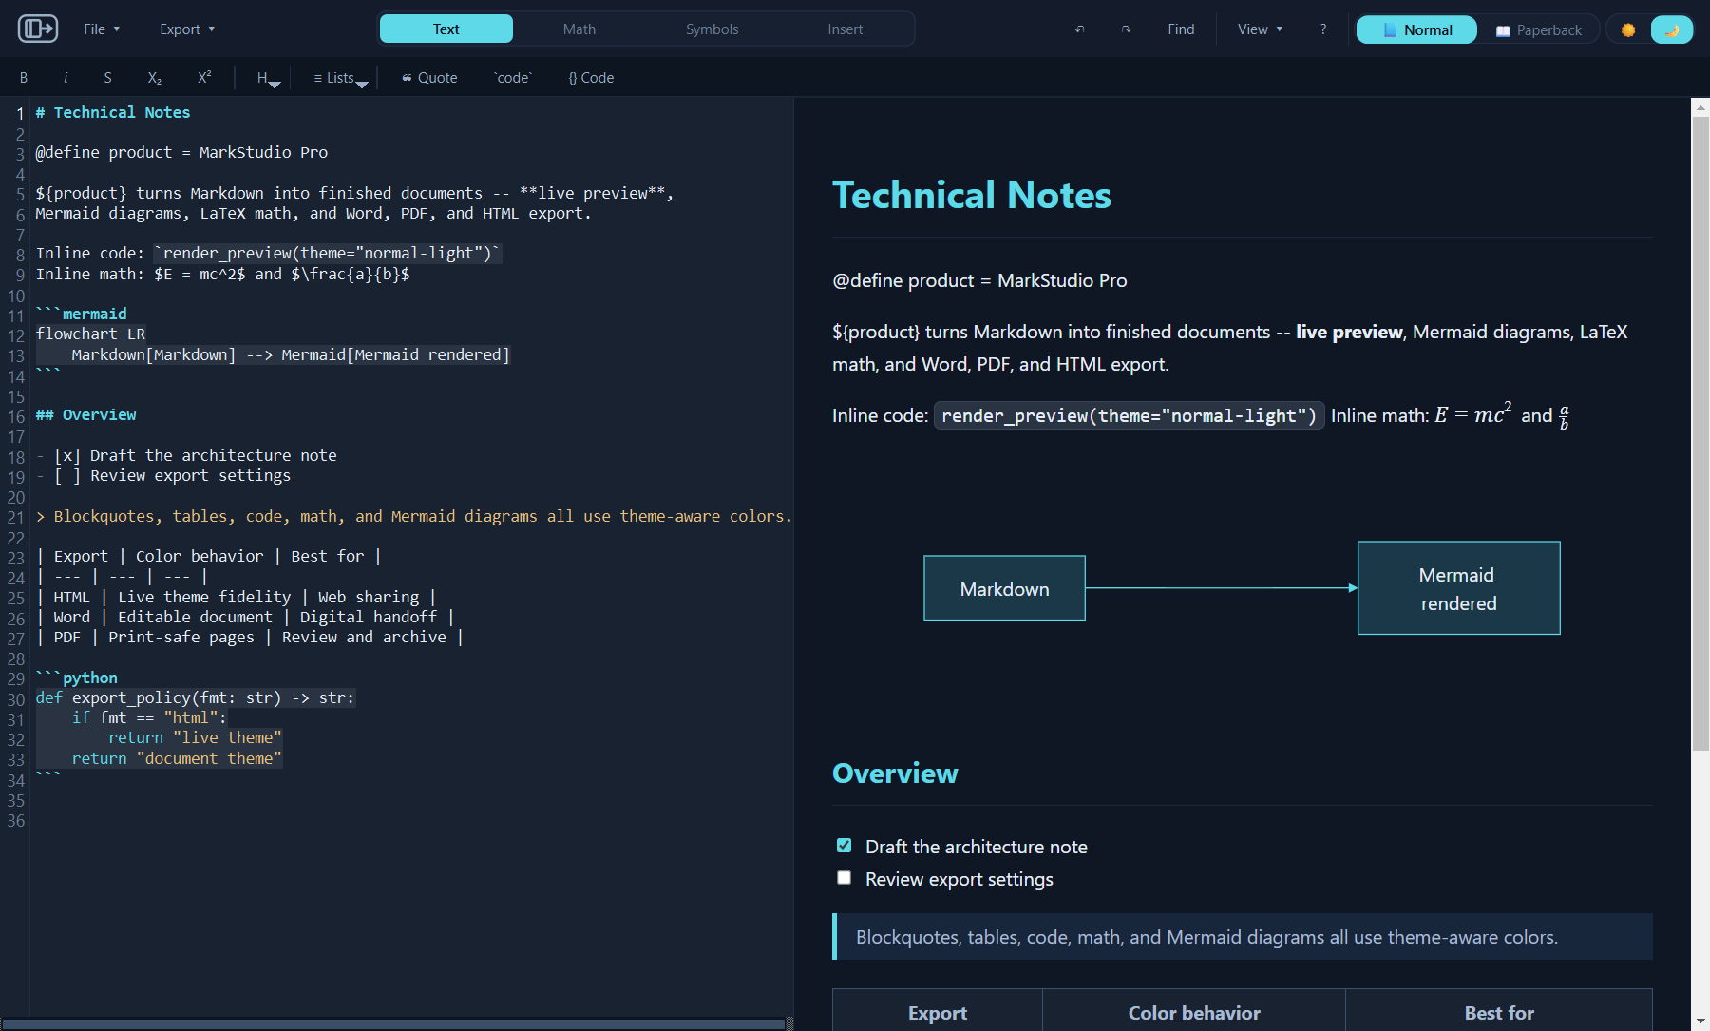Click the preview scrollbar down arrow

tap(1700, 1022)
